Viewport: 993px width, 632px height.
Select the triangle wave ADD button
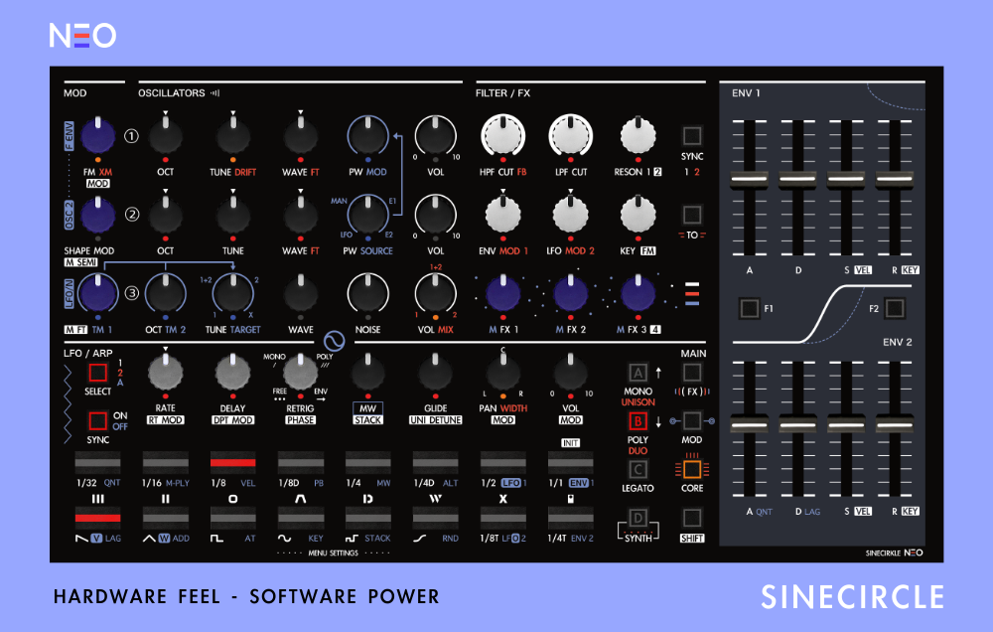click(165, 518)
